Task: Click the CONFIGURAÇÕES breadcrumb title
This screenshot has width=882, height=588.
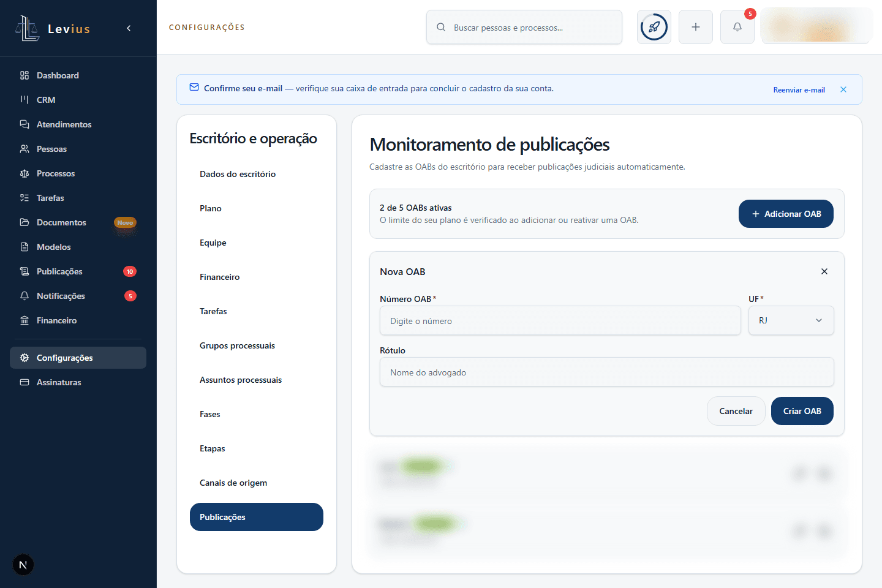Action: click(x=207, y=28)
